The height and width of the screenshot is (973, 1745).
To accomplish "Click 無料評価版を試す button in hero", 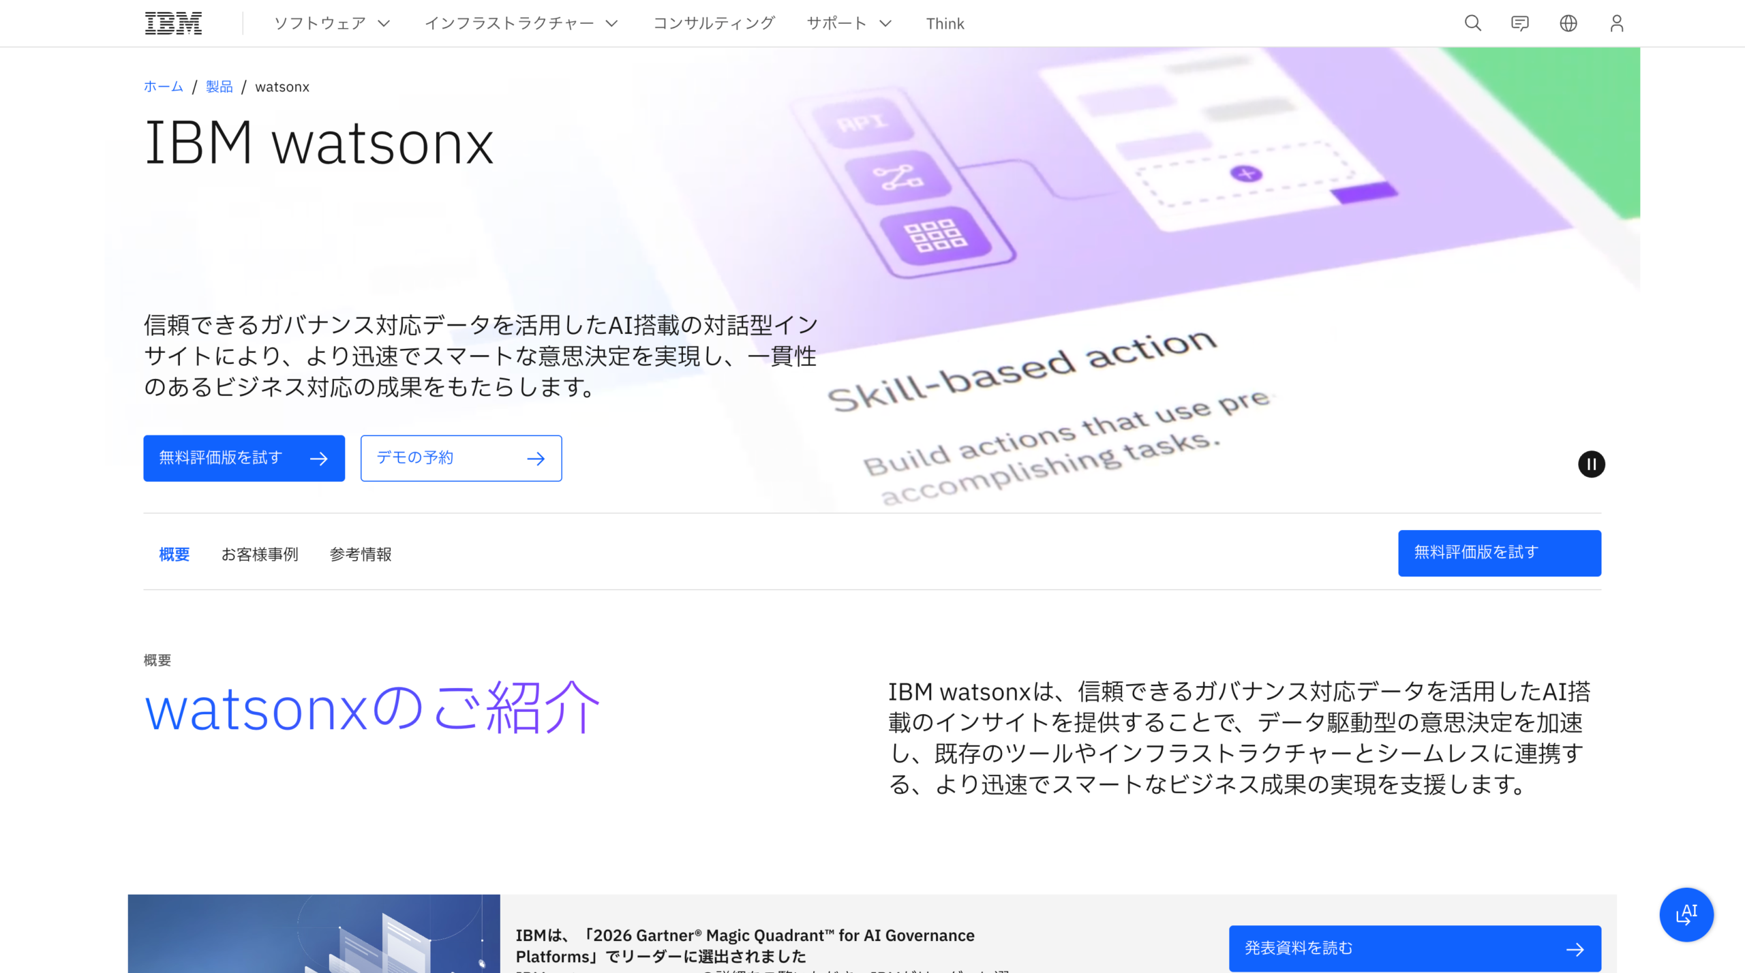I will pos(244,458).
